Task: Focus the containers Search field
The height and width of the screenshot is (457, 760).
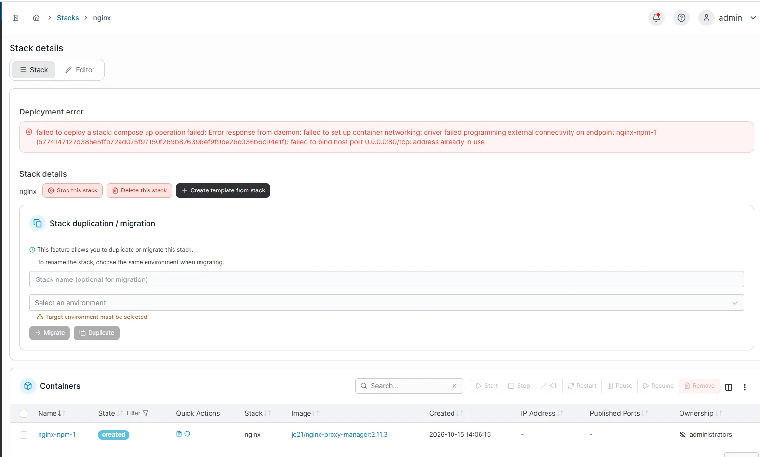Action: (409, 386)
